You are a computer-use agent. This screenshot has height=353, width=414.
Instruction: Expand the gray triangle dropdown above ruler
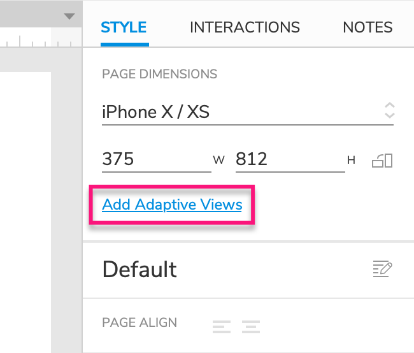click(x=69, y=17)
